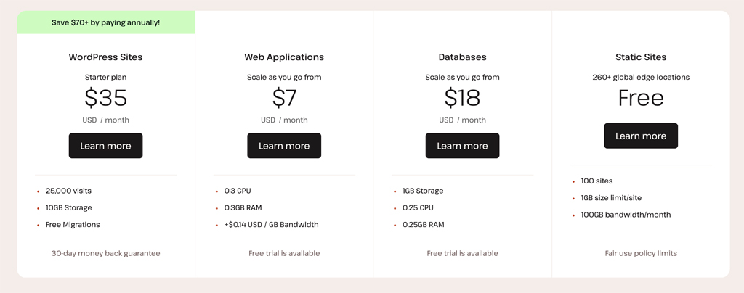744x293 pixels.
Task: Click the annual savings green banner
Action: [106, 22]
